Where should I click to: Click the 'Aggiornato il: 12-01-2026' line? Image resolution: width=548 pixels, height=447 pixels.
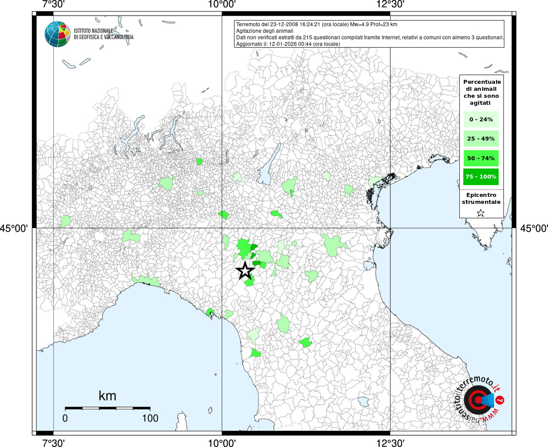[288, 44]
